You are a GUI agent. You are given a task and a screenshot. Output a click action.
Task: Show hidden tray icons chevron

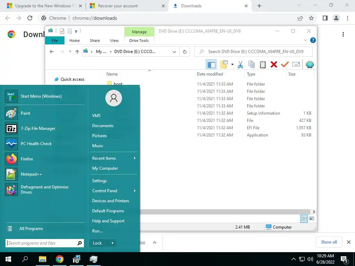293,259
